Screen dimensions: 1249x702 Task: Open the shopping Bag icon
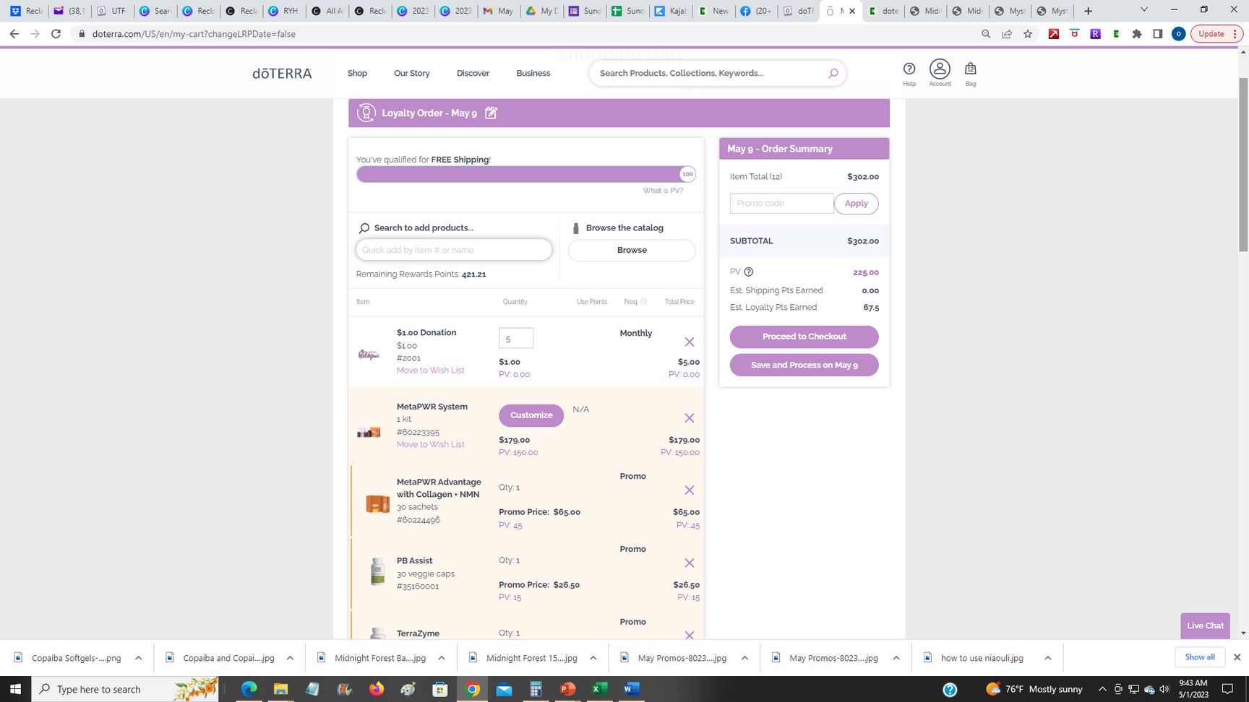tap(970, 69)
